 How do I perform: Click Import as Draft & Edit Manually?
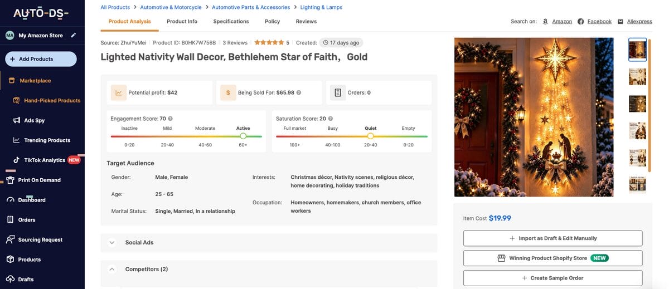552,238
